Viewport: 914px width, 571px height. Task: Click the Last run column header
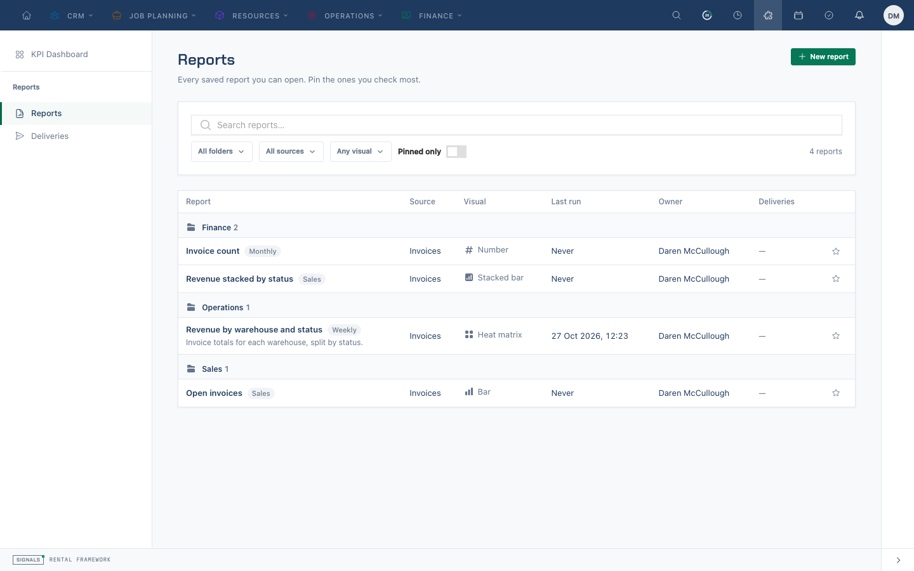[x=566, y=202]
